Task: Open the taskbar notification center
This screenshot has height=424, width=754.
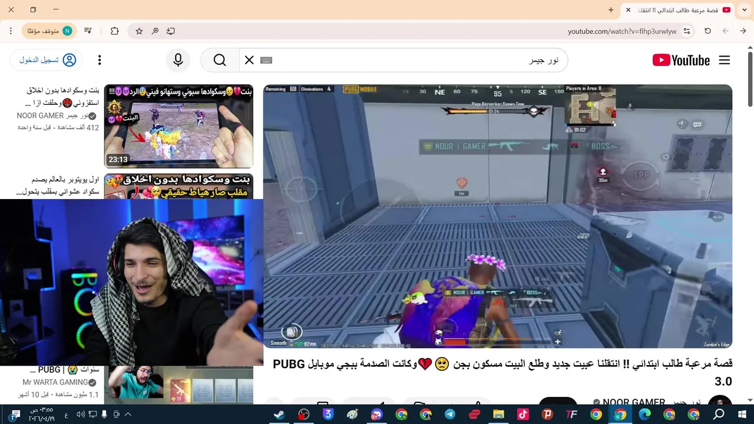Action: point(15,415)
